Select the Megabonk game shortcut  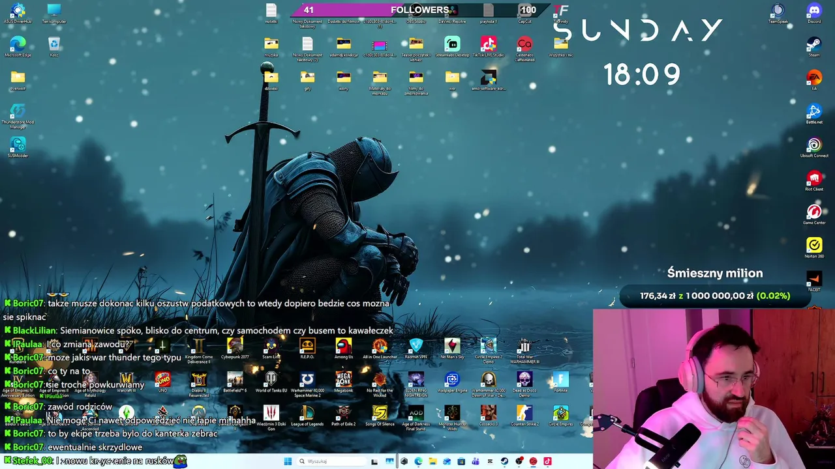tap(343, 382)
